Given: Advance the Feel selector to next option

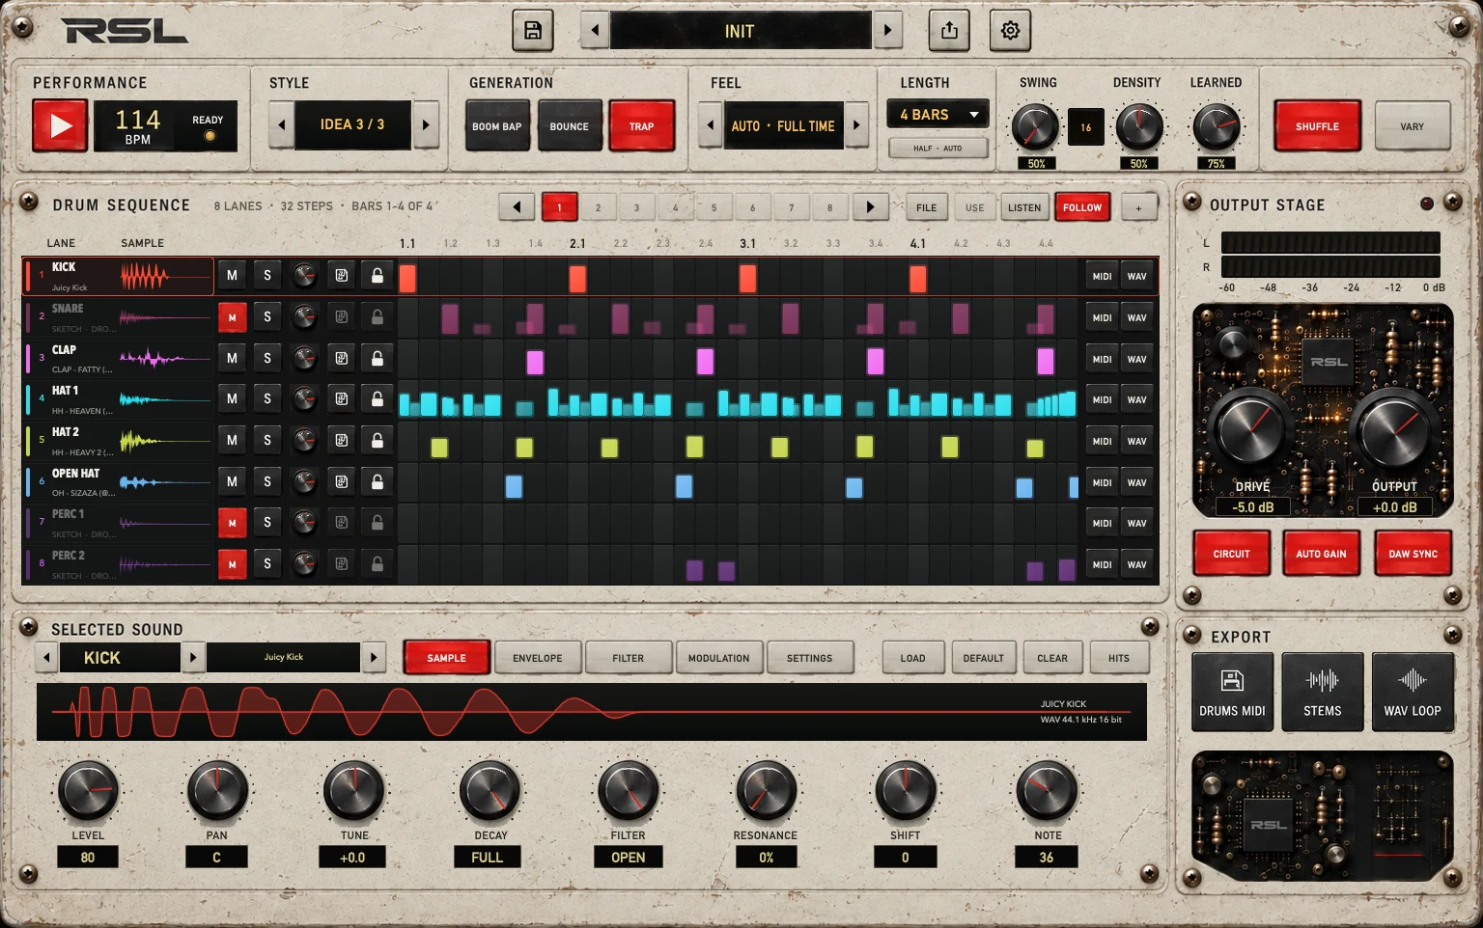Looking at the screenshot, I should coord(856,125).
